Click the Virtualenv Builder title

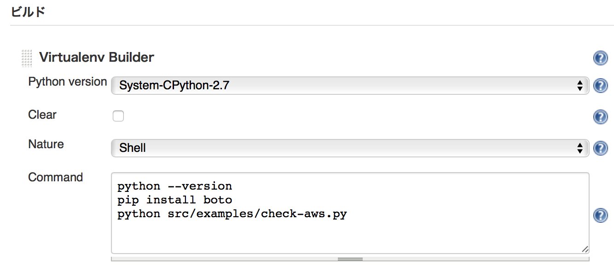[x=92, y=57]
